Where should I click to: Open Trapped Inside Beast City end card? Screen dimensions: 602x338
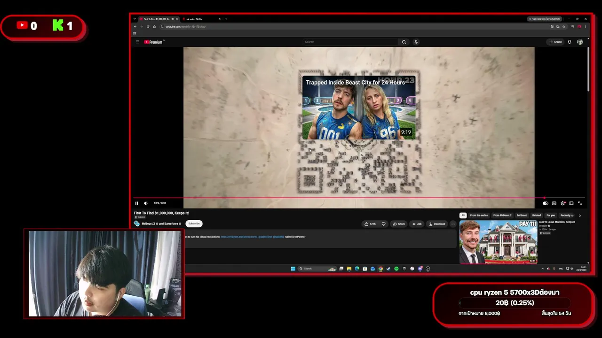click(x=359, y=108)
